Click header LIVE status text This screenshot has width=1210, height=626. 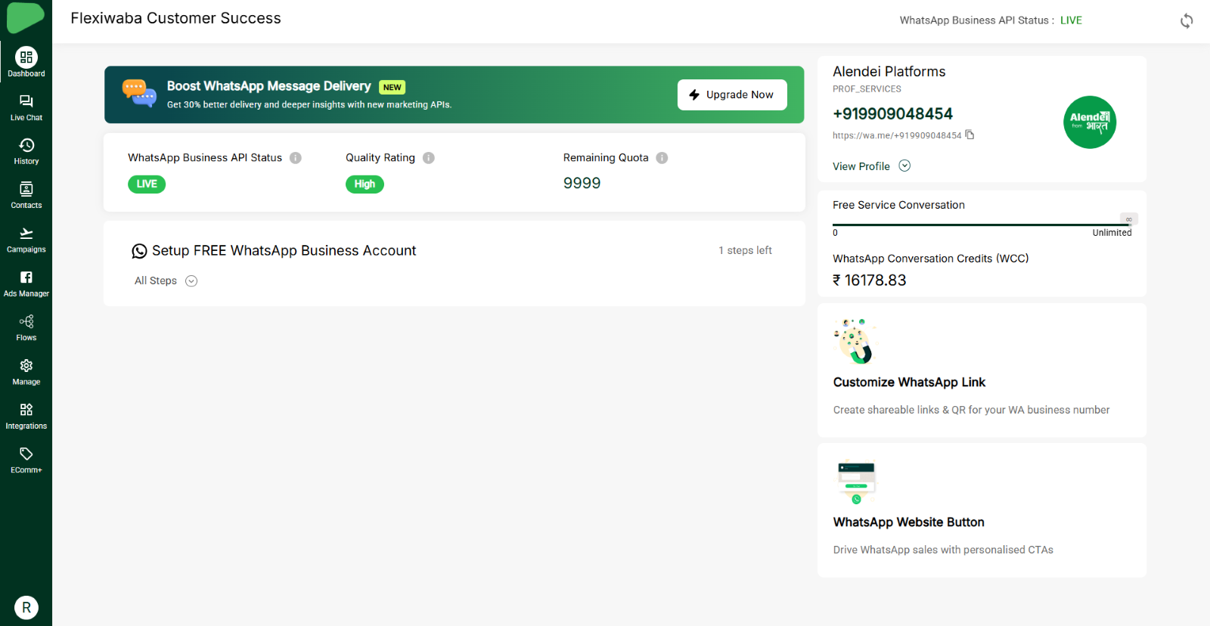pos(1071,20)
